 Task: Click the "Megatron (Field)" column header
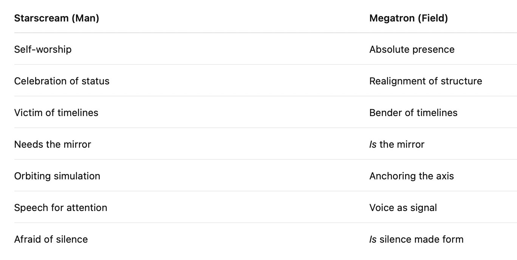(x=408, y=18)
